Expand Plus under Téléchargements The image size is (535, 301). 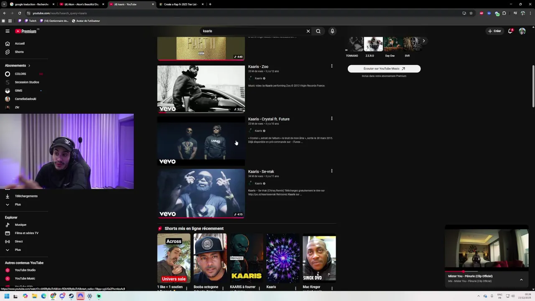[x=18, y=204]
